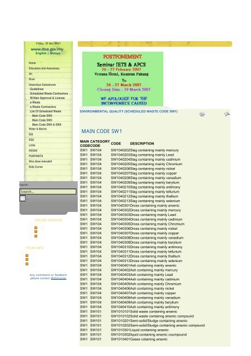This screenshot has width=251, height=356.
Task: Select row 'Slag containing mainly selenium'
Action: point(130,201)
